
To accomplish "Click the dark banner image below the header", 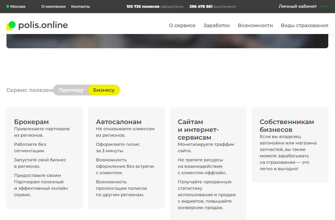I will [167, 41].
